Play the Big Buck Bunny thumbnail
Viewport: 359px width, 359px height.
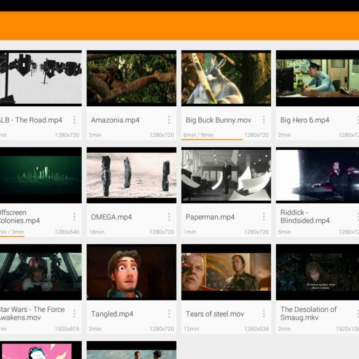pyautogui.click(x=226, y=79)
